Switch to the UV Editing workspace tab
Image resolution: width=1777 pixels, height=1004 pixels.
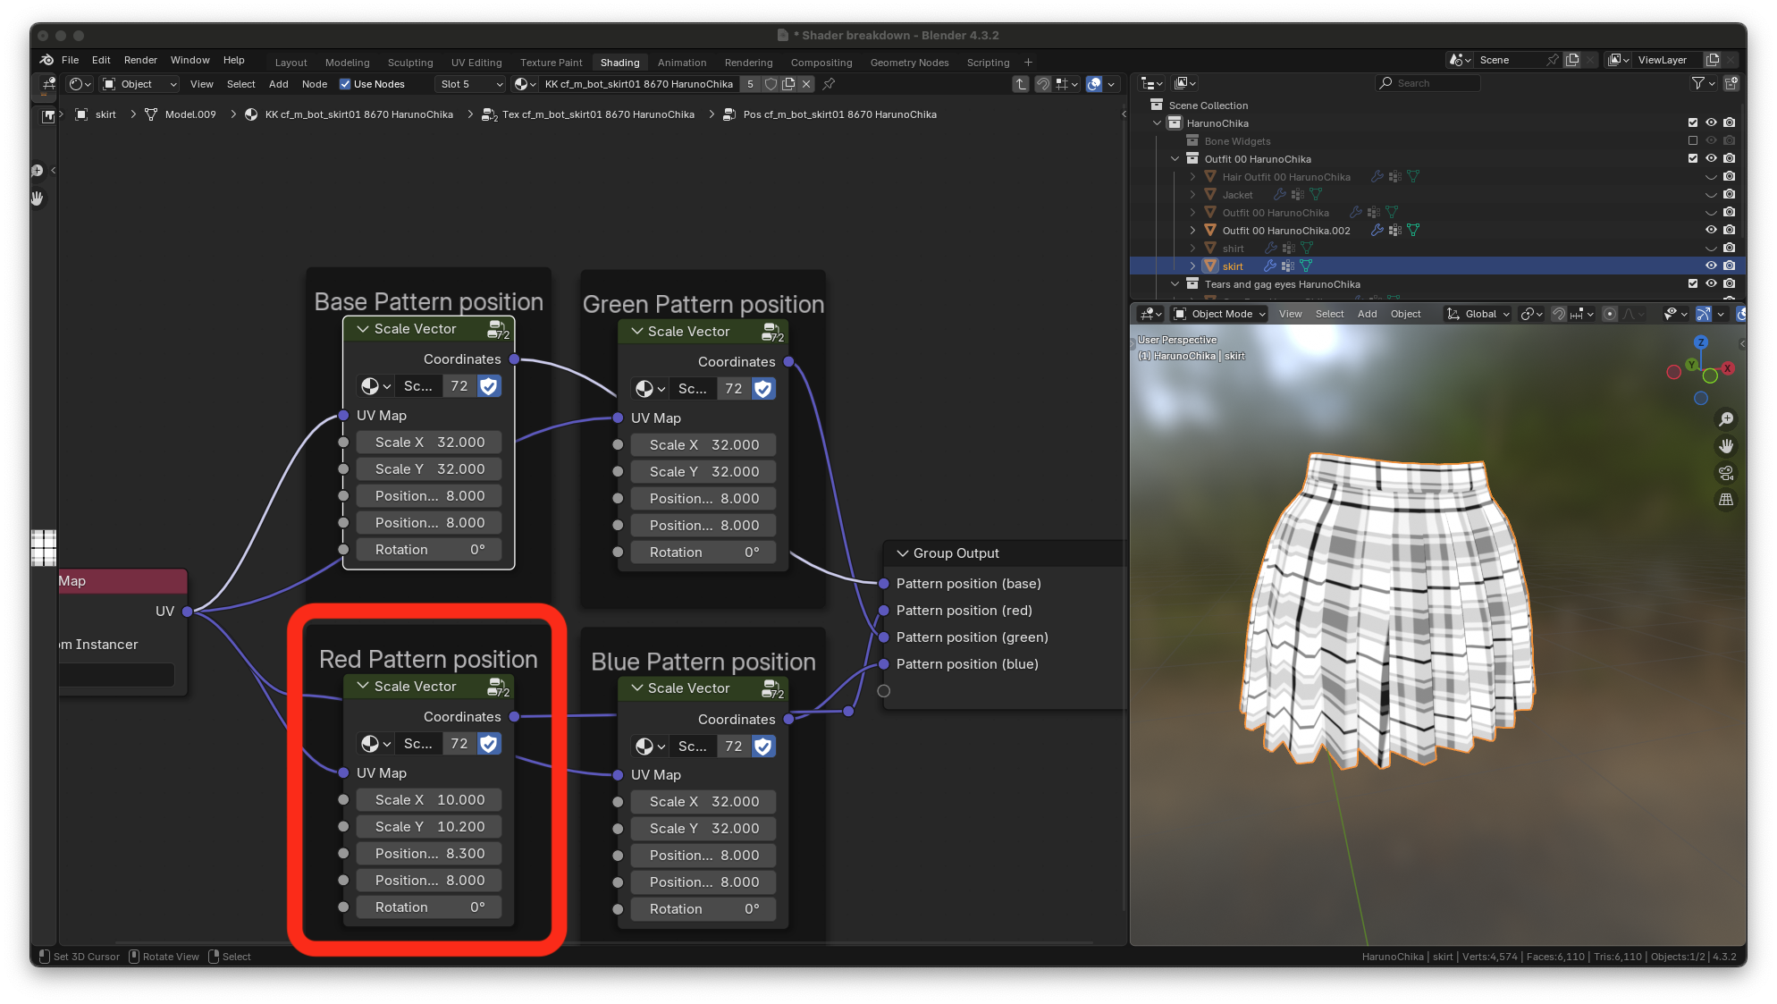[x=476, y=63]
